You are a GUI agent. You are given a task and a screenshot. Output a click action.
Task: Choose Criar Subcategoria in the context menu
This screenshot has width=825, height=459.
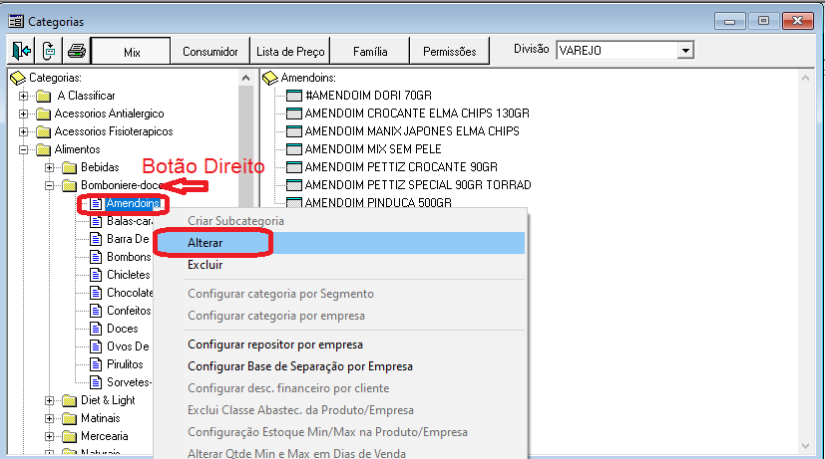pos(340,221)
